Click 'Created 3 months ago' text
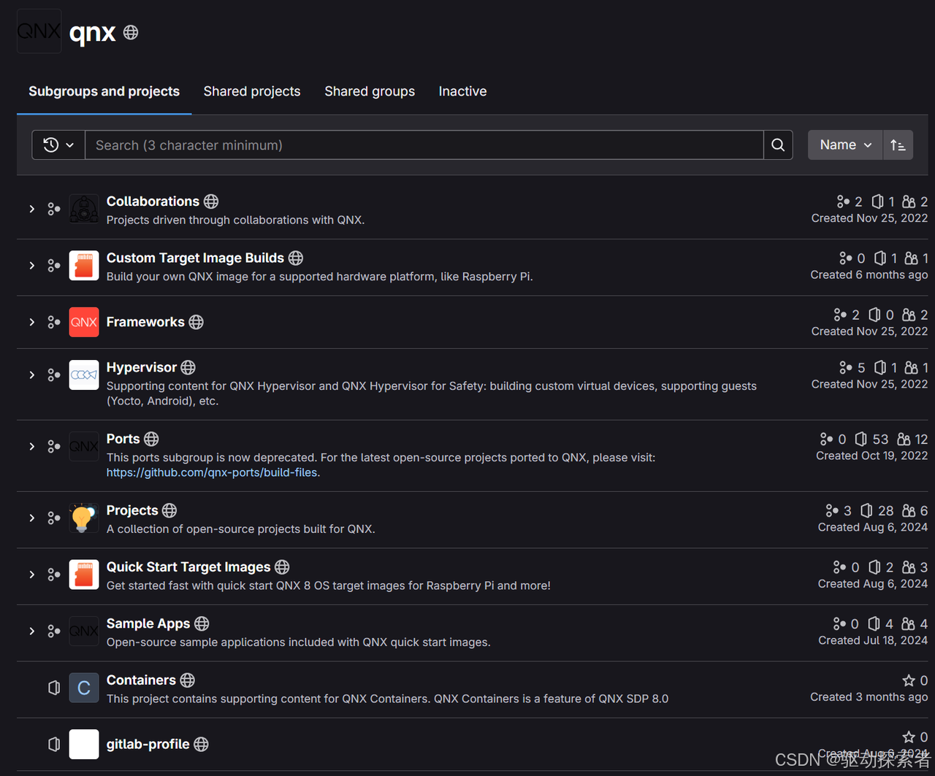The image size is (935, 776). [869, 697]
